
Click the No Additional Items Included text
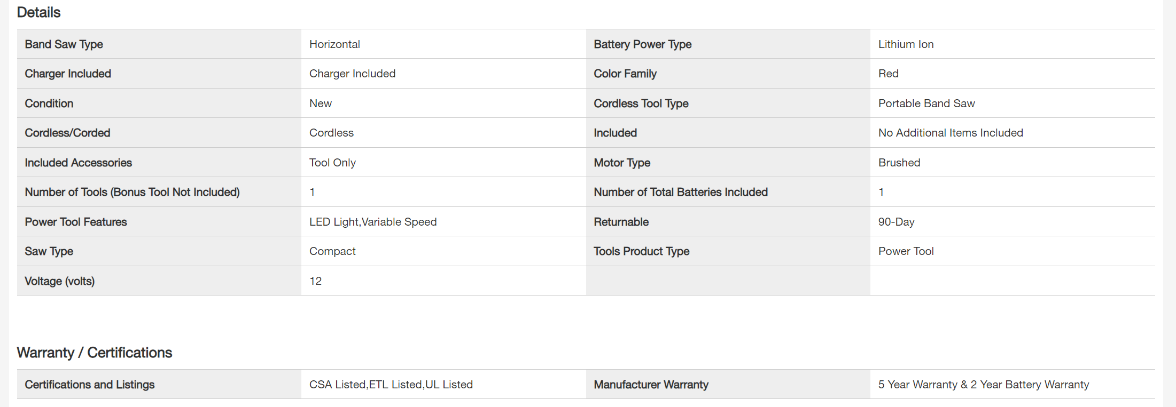pyautogui.click(x=951, y=133)
